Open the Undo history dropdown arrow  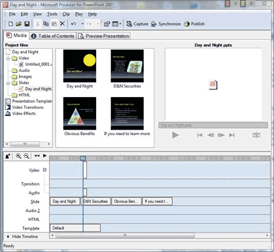click(x=82, y=24)
